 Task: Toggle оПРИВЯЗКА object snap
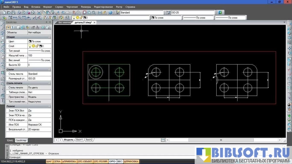[69, 161]
